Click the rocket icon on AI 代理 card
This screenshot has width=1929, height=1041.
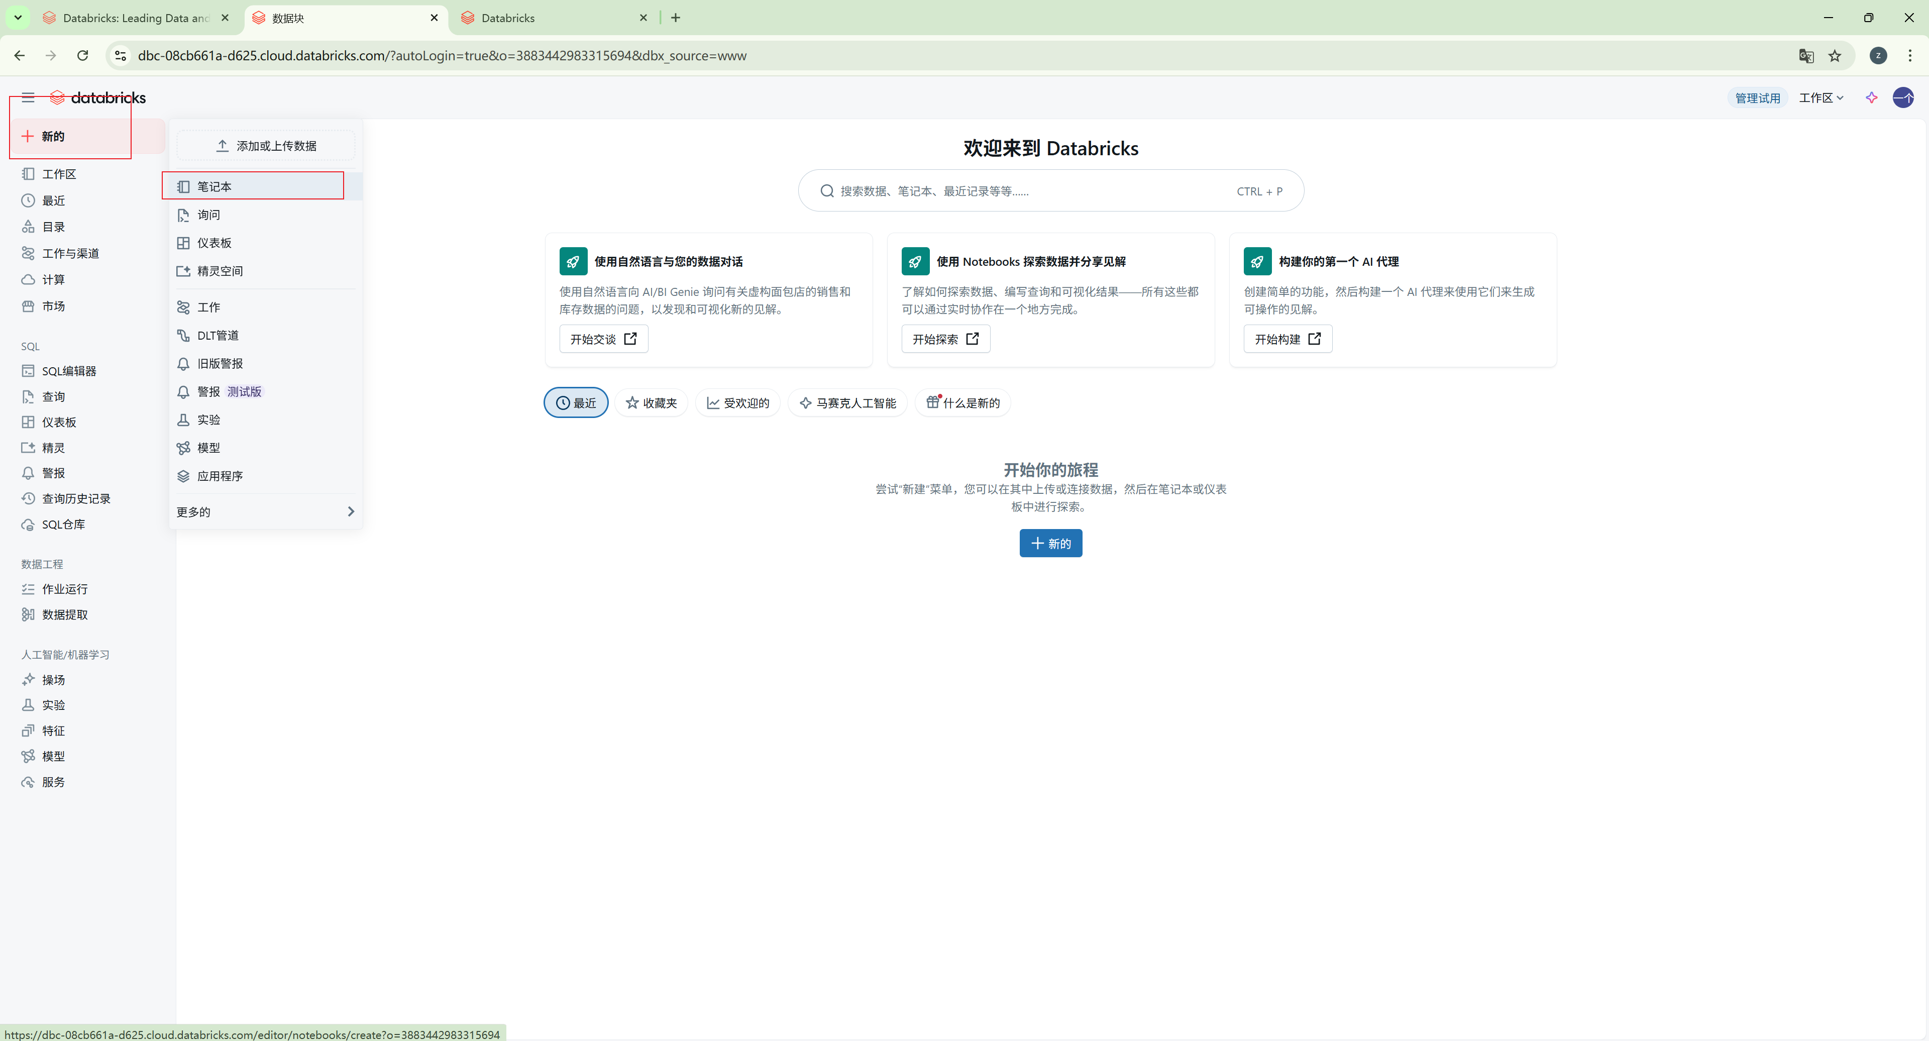coord(1257,261)
